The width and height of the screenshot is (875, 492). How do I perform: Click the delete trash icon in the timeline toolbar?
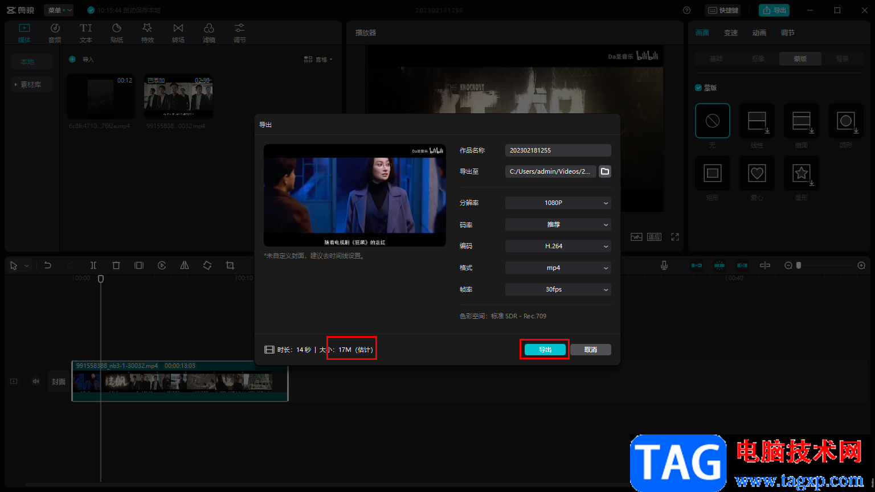[x=116, y=265]
